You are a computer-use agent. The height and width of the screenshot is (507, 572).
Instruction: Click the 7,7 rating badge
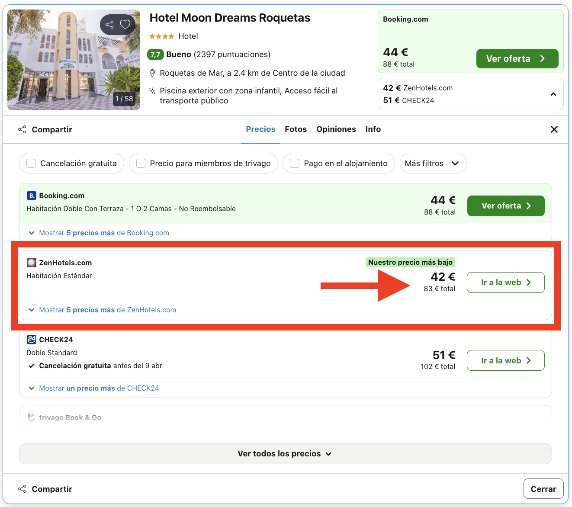tap(155, 55)
